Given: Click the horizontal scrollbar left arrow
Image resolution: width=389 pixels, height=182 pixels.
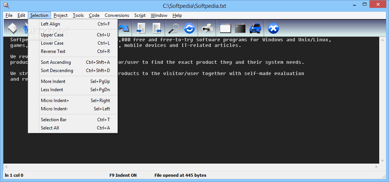Looking at the screenshot, I should [x=6, y=167].
